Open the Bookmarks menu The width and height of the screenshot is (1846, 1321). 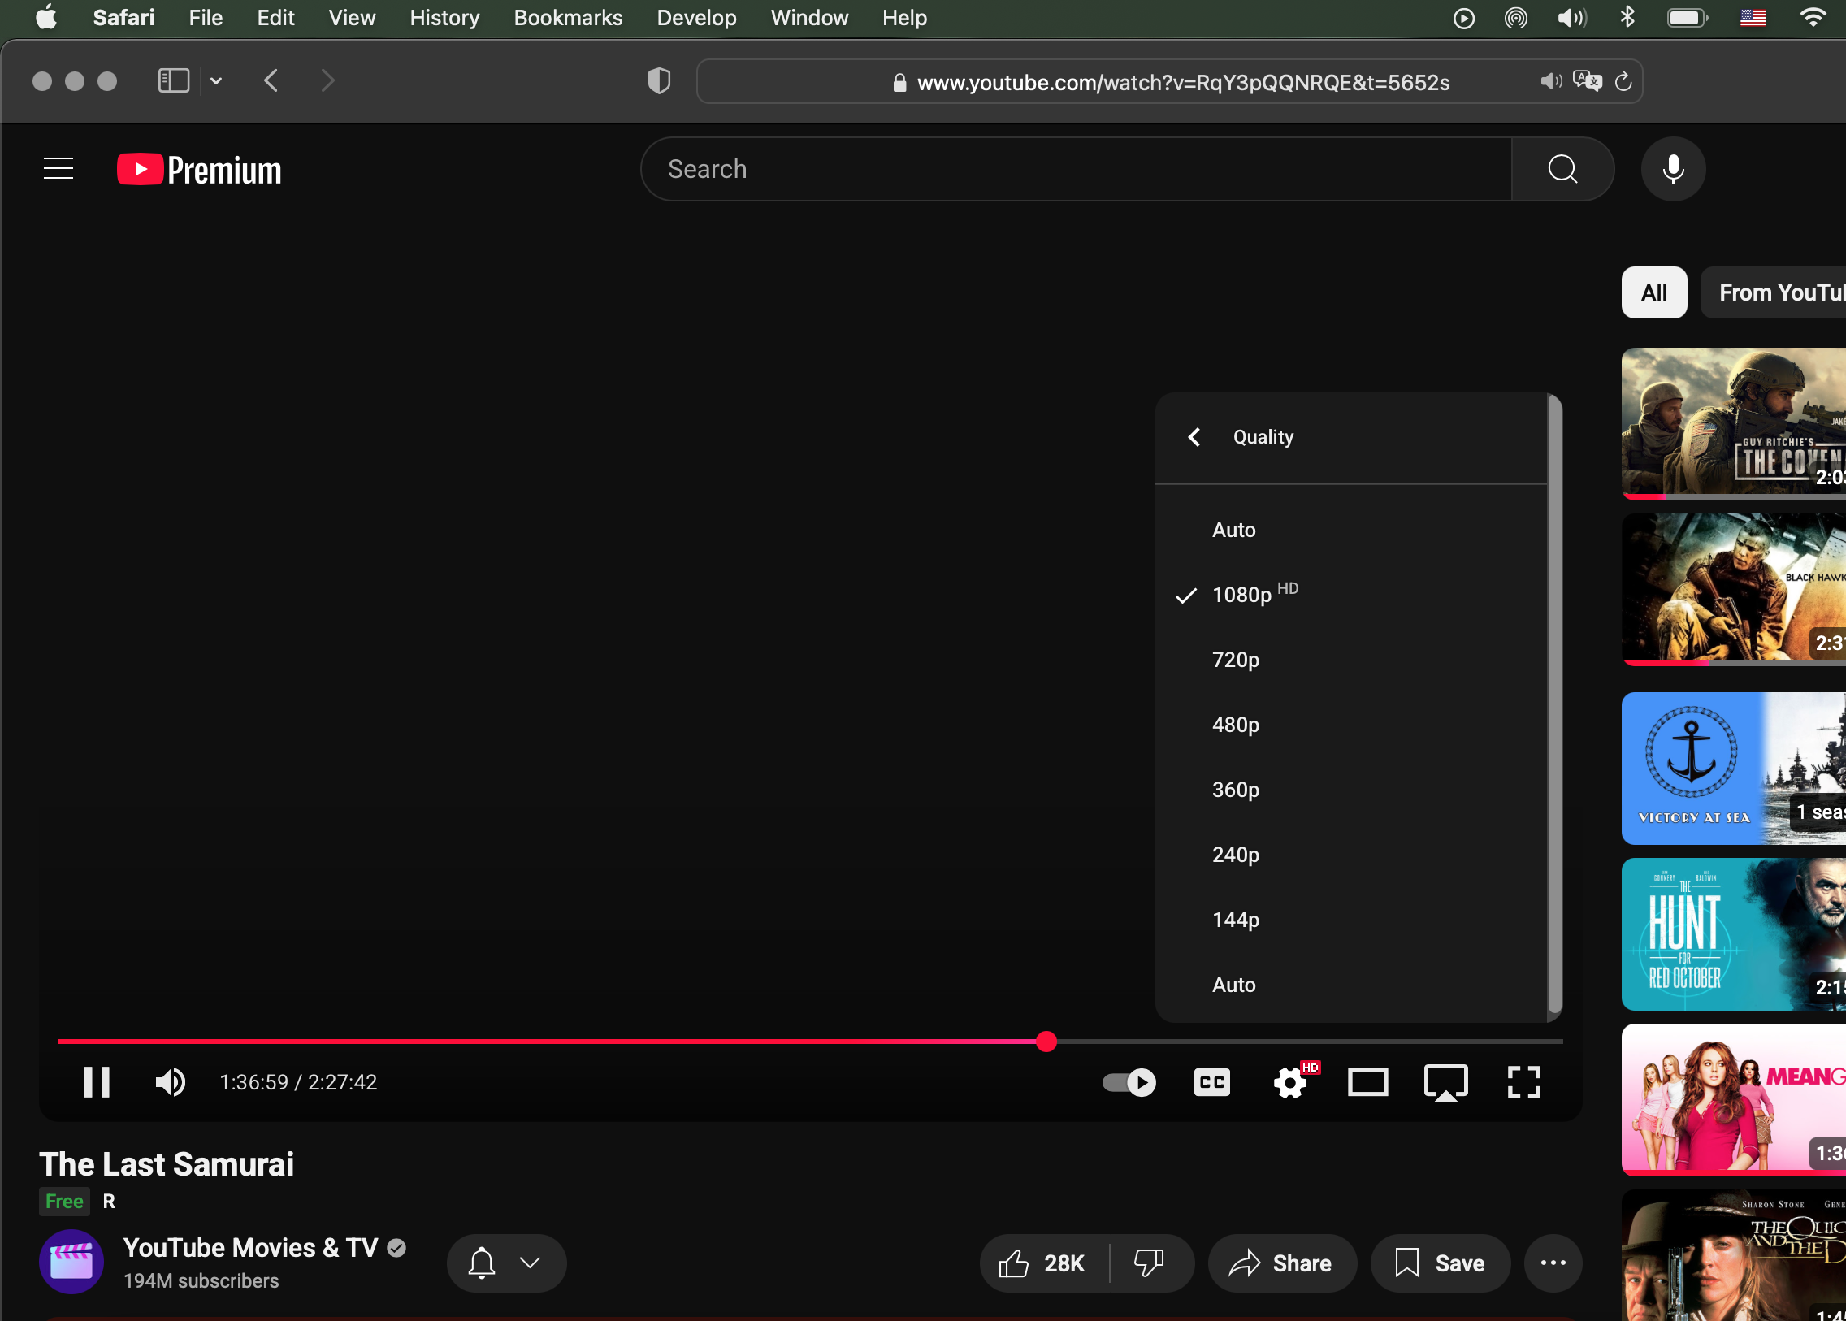568,18
